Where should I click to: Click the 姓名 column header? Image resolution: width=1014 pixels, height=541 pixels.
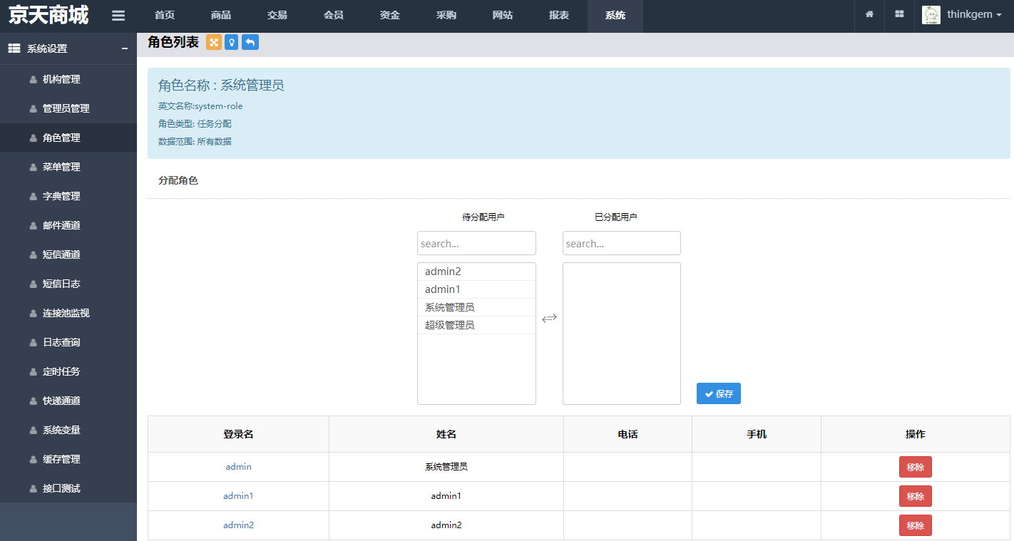pyautogui.click(x=446, y=434)
